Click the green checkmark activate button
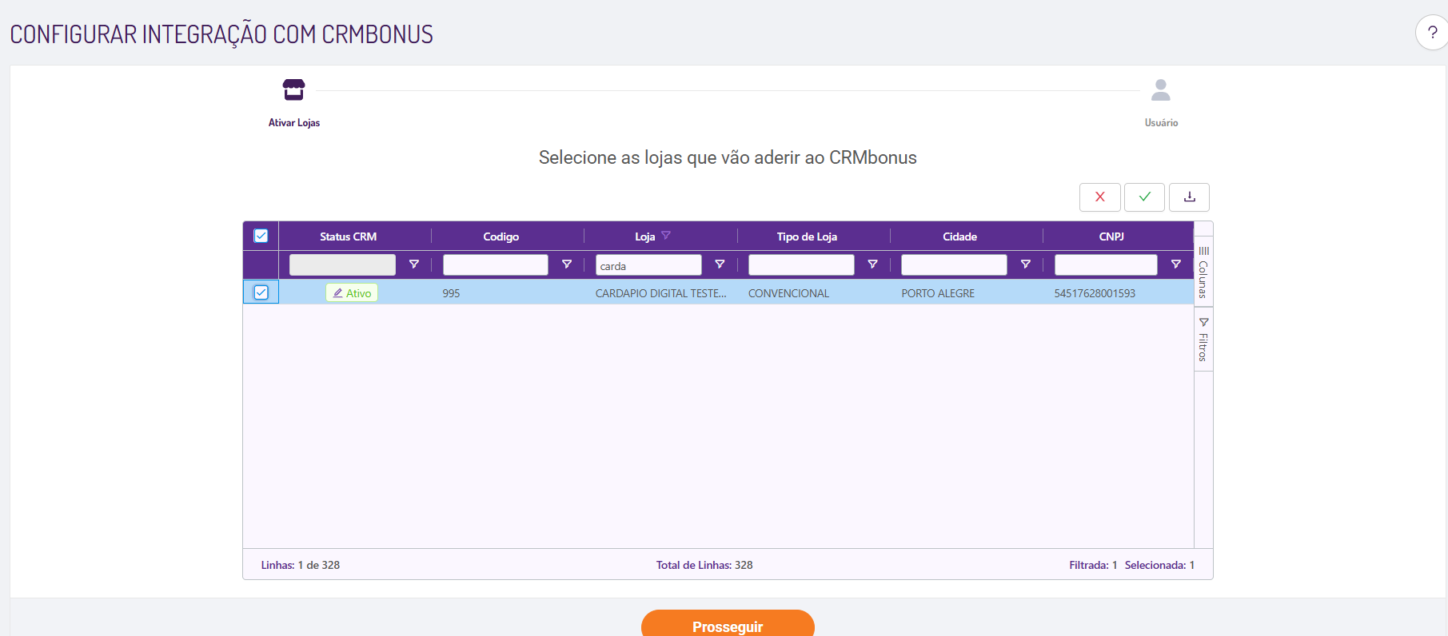The image size is (1448, 636). coord(1145,197)
